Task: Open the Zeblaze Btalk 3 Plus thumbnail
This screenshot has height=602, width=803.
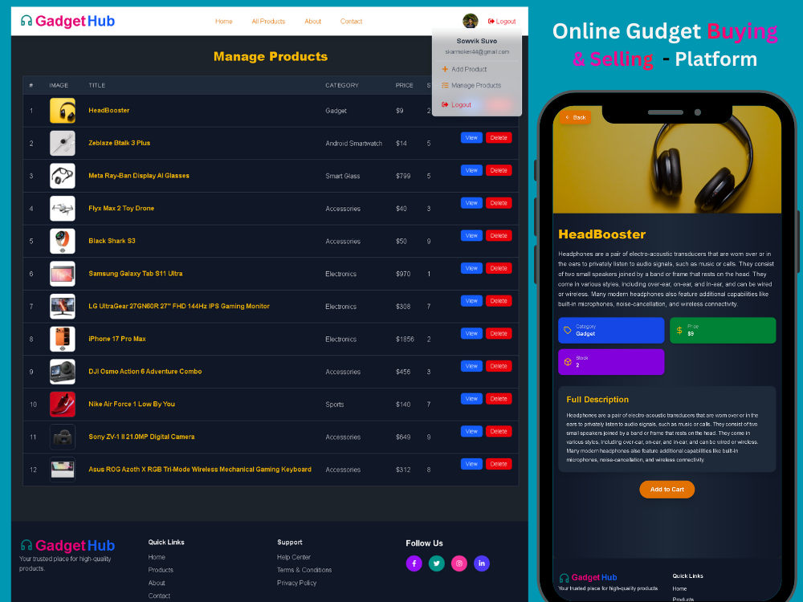Action: 63,144
